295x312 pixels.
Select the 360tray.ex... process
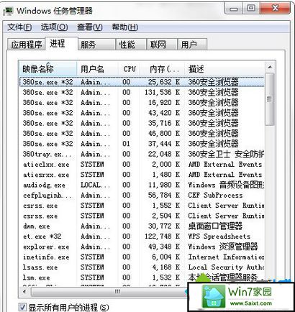tap(142, 154)
